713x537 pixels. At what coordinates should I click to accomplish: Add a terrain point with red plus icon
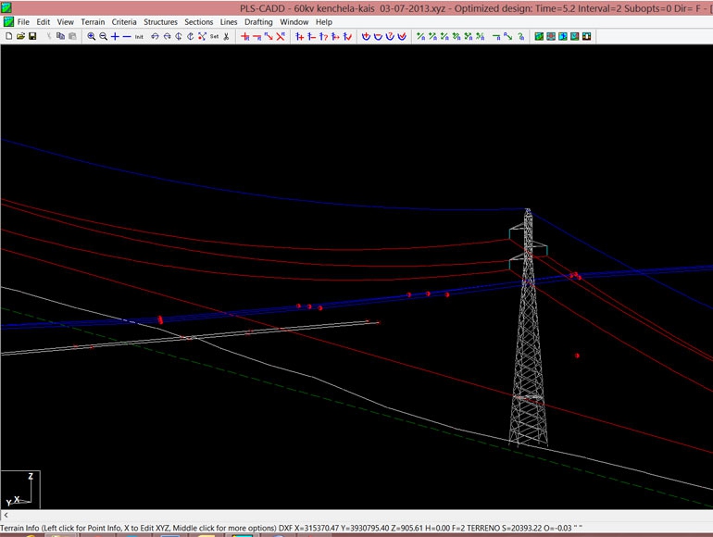point(245,36)
